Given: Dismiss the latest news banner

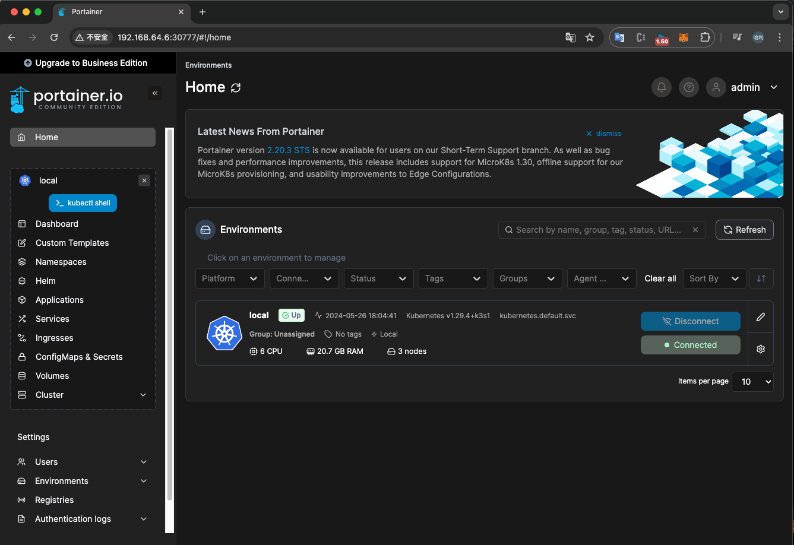Looking at the screenshot, I should [604, 134].
